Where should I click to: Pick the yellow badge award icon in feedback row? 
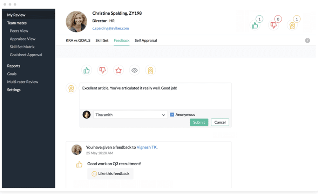tap(150, 70)
